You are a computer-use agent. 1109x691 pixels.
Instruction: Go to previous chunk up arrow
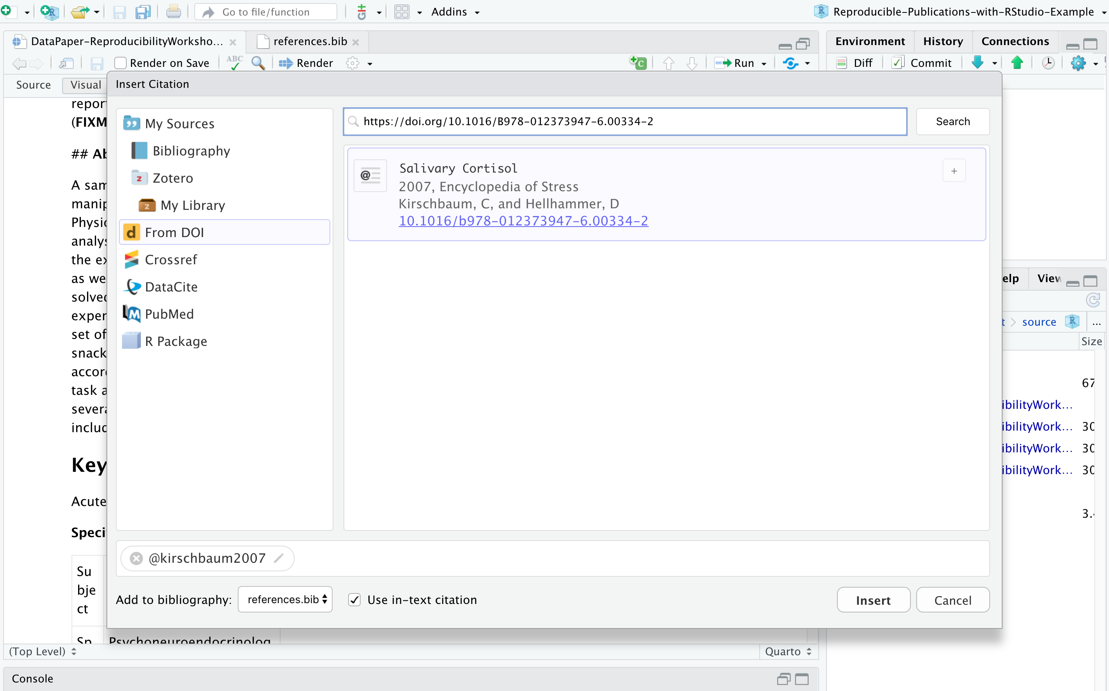pos(668,63)
